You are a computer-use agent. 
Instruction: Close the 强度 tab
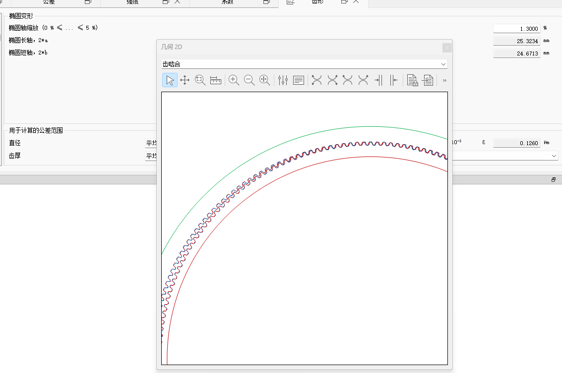(x=177, y=2)
